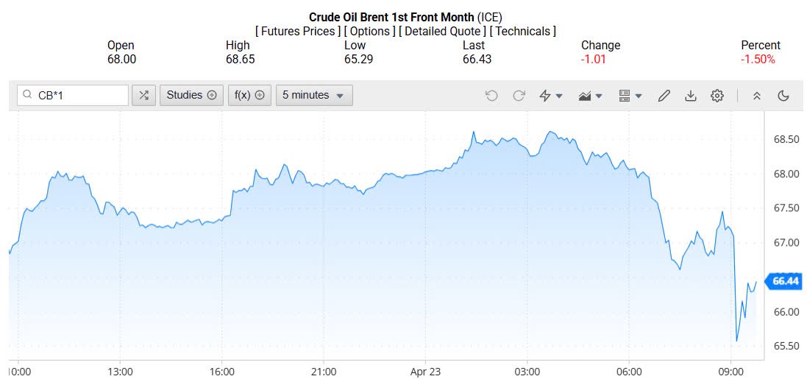
Task: Click the compare symbols shuffle icon
Action: [x=143, y=95]
